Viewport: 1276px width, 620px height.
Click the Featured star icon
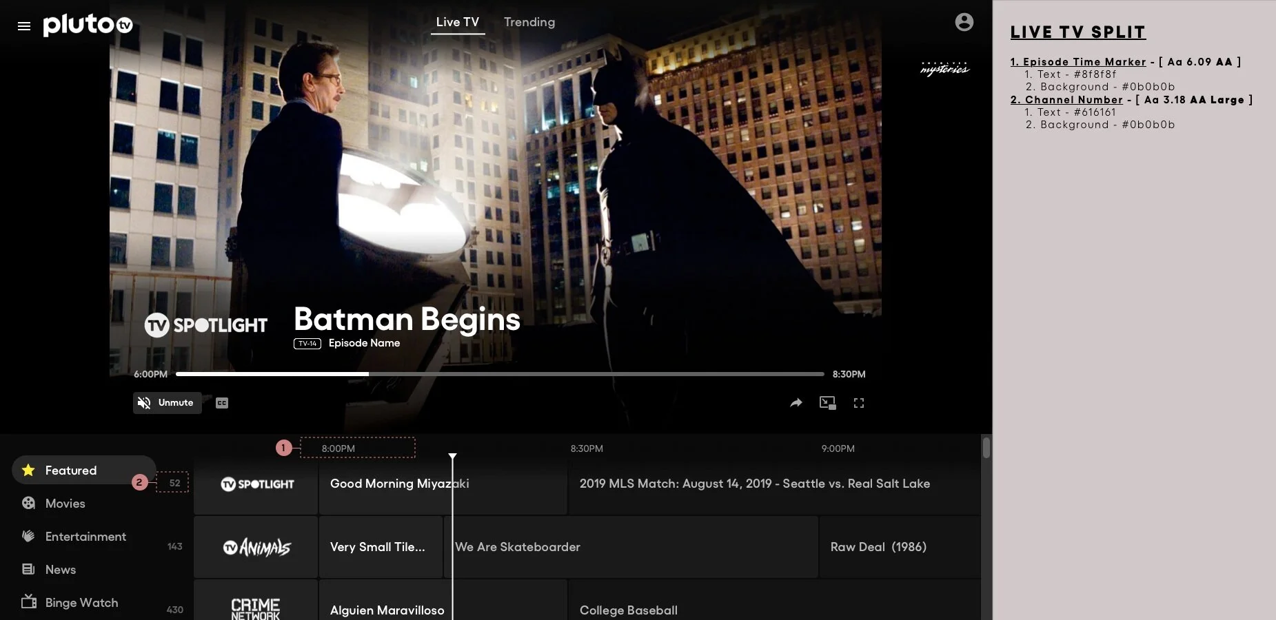28,470
